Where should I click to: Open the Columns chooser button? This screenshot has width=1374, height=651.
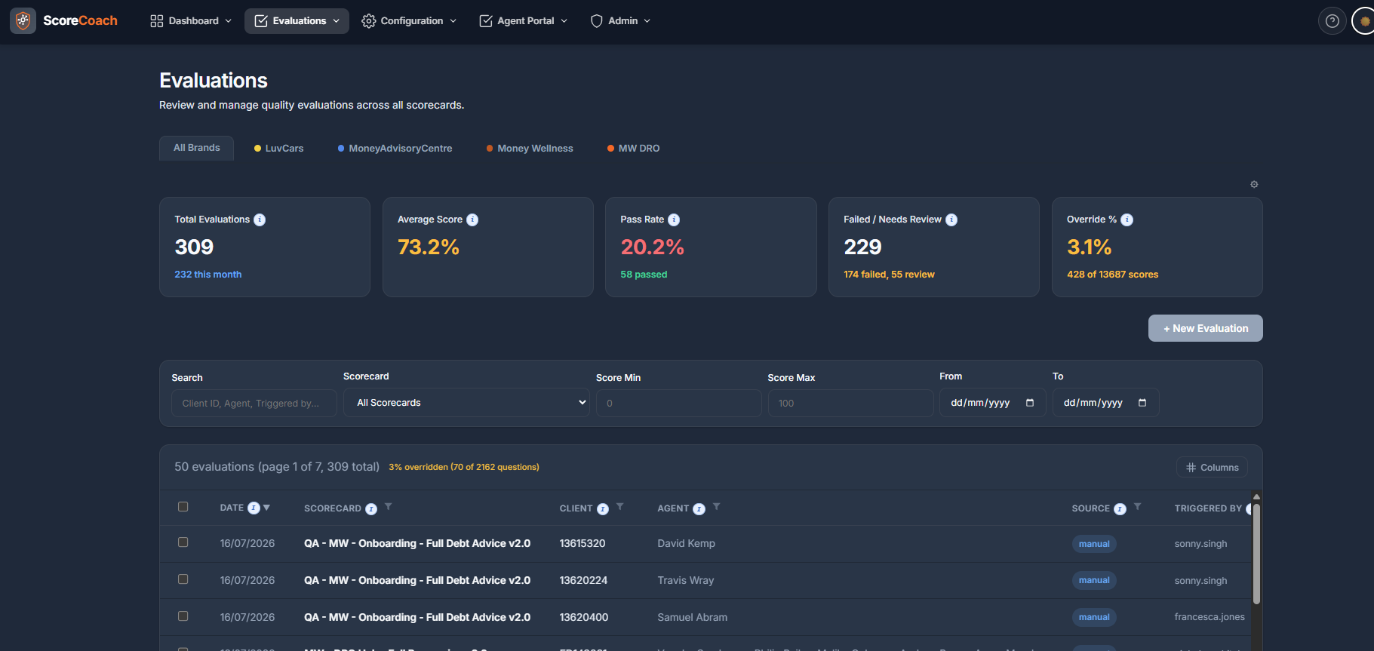pyautogui.click(x=1212, y=468)
